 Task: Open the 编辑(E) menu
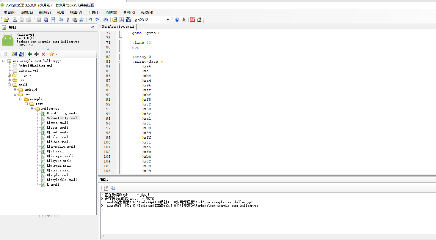pyautogui.click(x=27, y=12)
